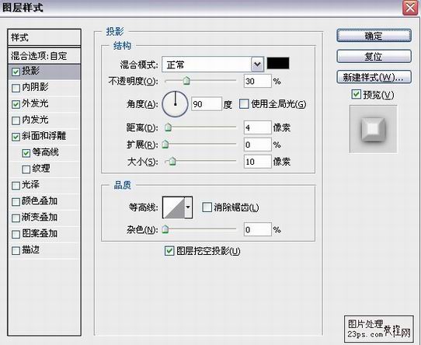This screenshot has height=345, width=421.
Task: Enable the 渐变叠加 gradient overlay checkbox
Action: point(16,218)
